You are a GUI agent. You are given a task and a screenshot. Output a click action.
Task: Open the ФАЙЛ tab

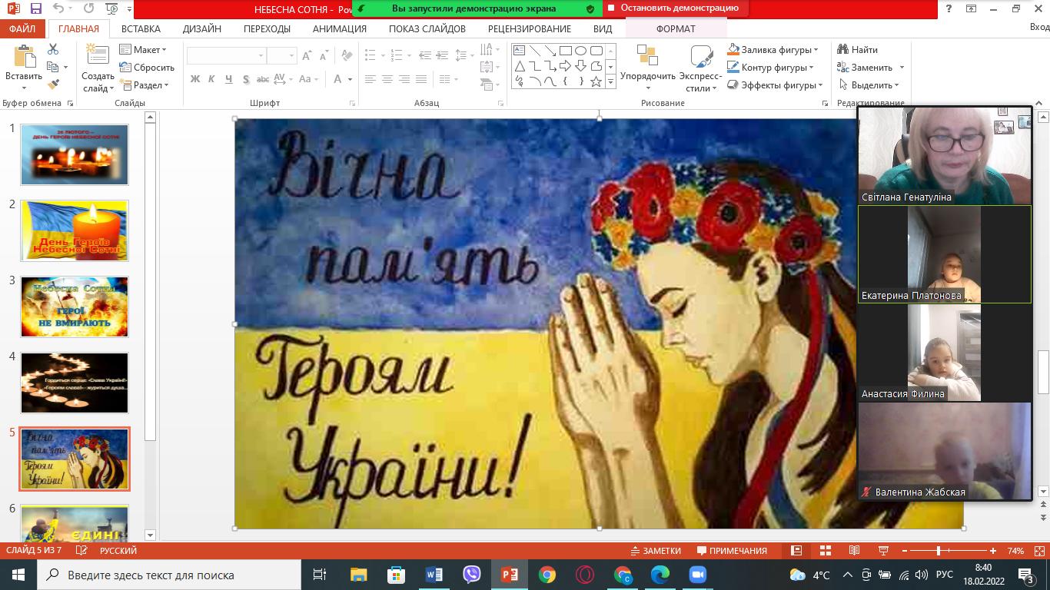(x=22, y=28)
